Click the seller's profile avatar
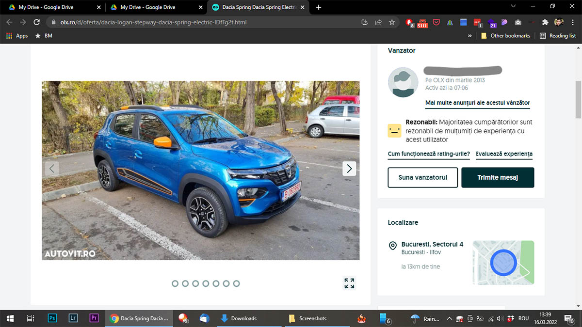Screen dimensions: 582x327 (x=403, y=82)
